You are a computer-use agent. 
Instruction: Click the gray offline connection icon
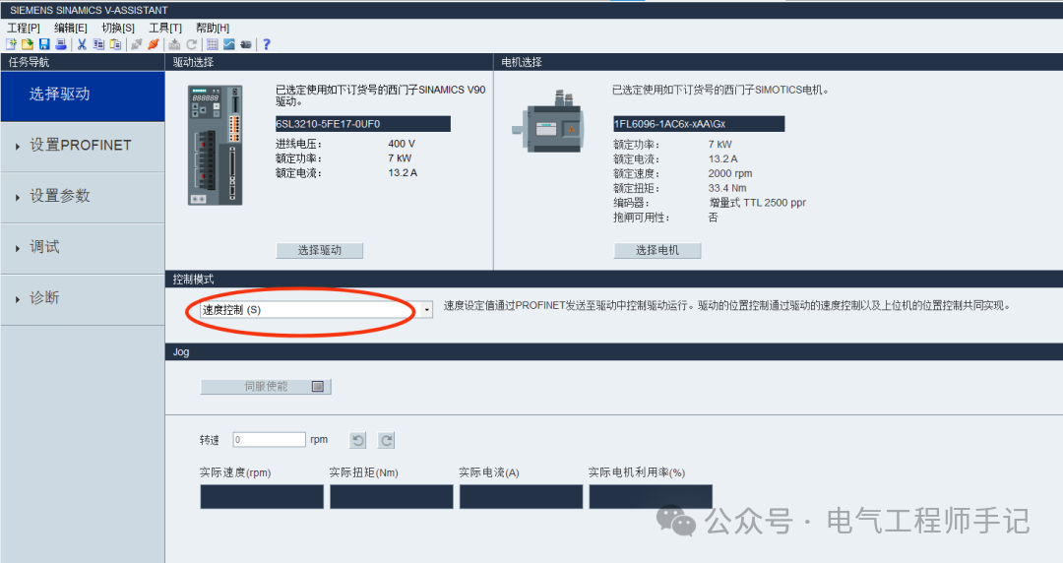point(136,44)
